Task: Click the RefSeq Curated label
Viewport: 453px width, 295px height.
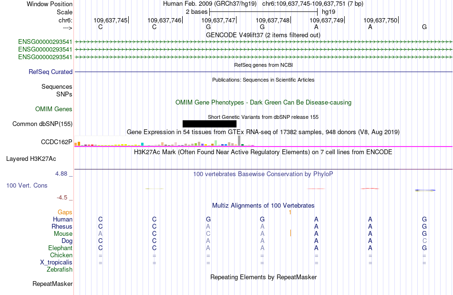Action: pos(51,72)
